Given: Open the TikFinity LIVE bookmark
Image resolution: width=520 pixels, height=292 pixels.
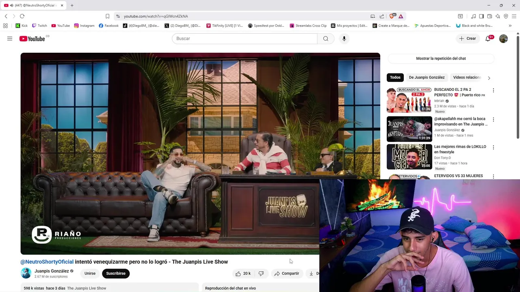Looking at the screenshot, I should pos(224,26).
